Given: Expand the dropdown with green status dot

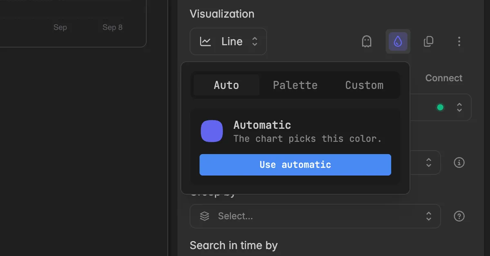Looking at the screenshot, I should (x=441, y=107).
